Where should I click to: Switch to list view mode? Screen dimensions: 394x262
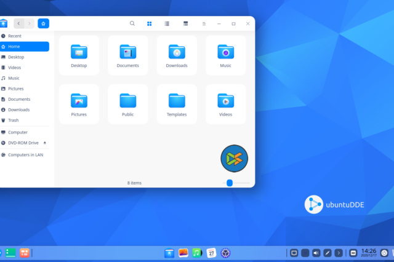[x=167, y=23]
